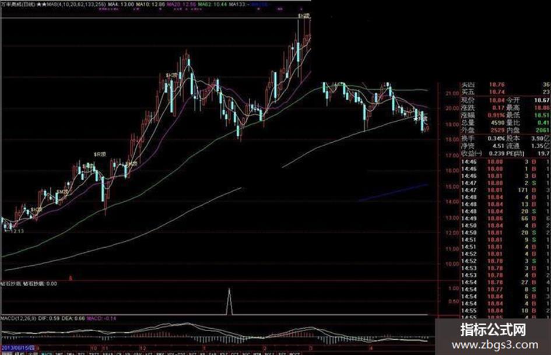Click the 钻石抄底 indicator title

(10, 284)
